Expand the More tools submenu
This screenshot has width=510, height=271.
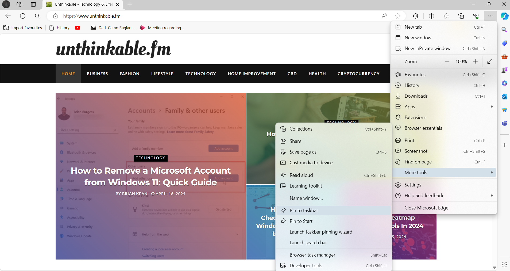[x=444, y=173]
